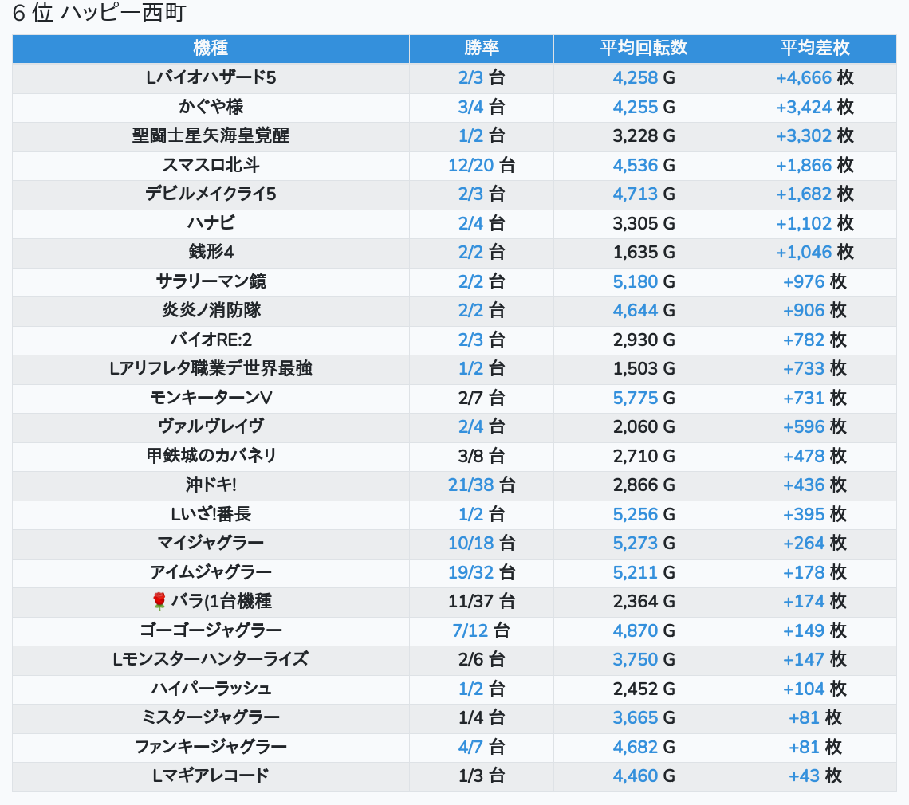Click the 勝率 column header

481,48
